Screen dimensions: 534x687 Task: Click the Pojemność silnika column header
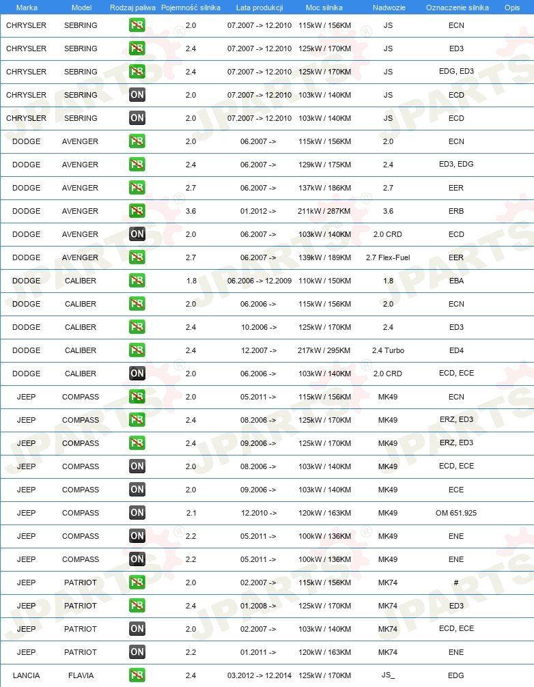[191, 8]
